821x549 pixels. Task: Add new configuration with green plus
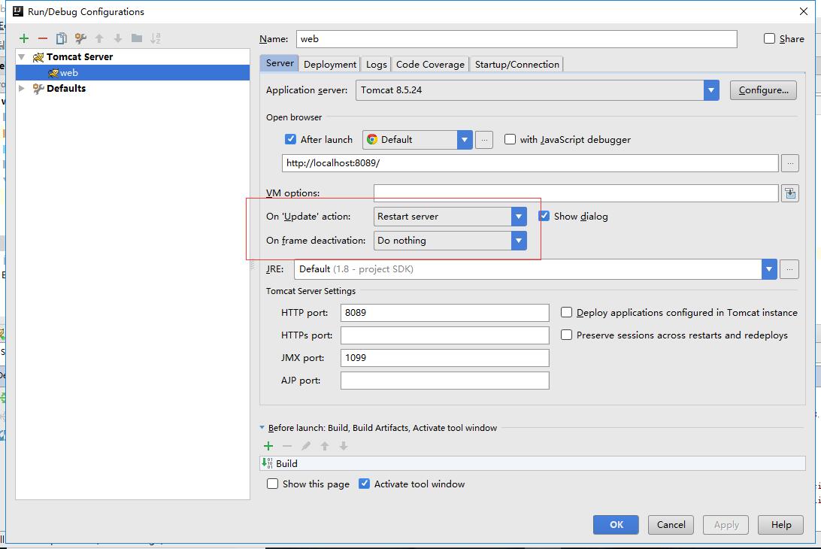24,38
